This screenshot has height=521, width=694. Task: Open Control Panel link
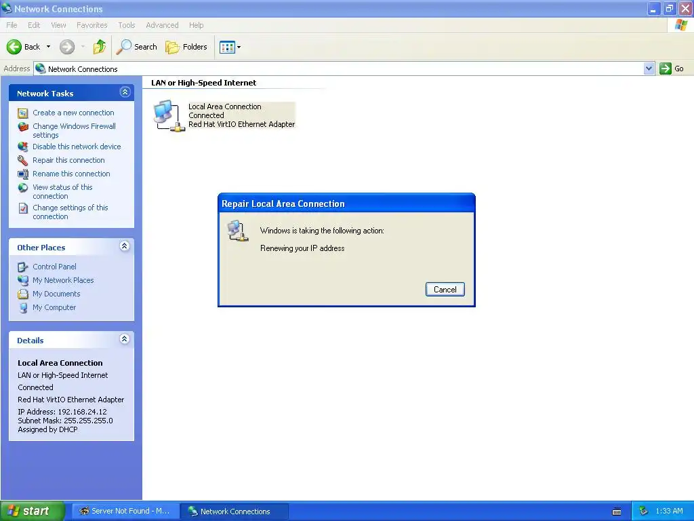coord(54,267)
